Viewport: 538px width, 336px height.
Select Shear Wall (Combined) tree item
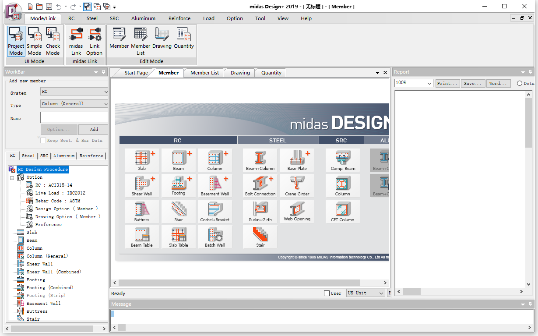(54, 272)
